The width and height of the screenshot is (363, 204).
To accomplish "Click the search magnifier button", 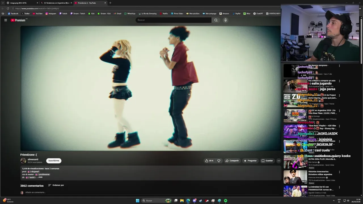I will click(216, 20).
